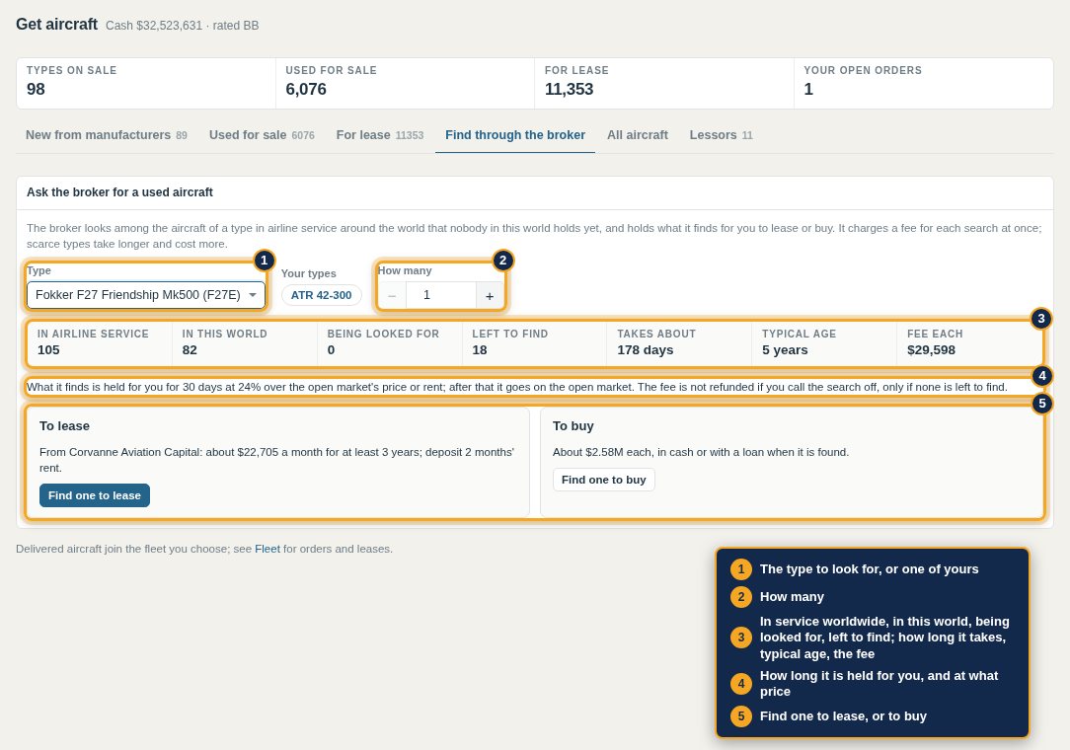Click the Get aircraft page heading
The image size is (1070, 750).
(56, 25)
